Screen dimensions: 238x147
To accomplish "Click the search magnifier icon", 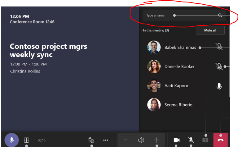I will click(220, 15).
